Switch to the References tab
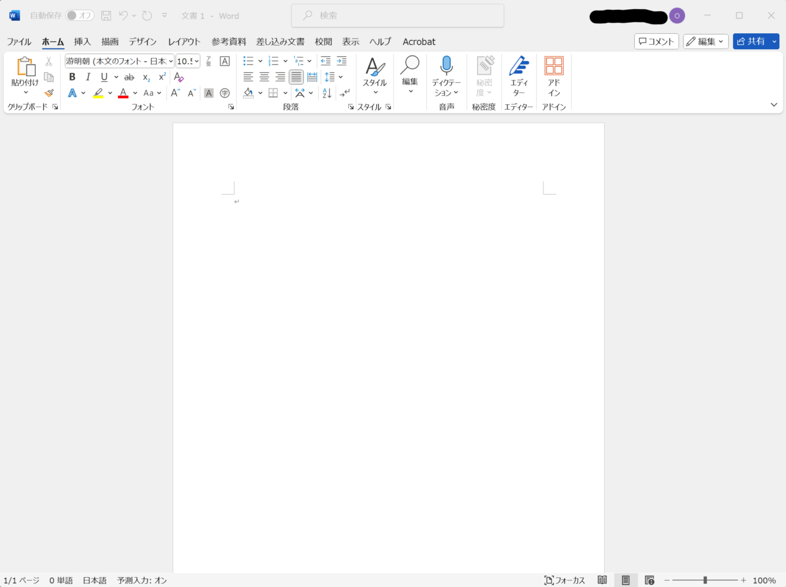786x587 pixels. 228,42
